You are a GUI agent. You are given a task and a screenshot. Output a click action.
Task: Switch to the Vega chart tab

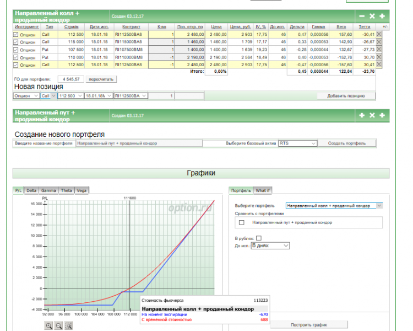[x=81, y=190]
